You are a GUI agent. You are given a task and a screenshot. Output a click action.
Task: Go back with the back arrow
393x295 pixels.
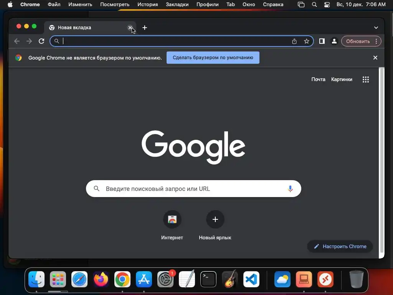17,41
